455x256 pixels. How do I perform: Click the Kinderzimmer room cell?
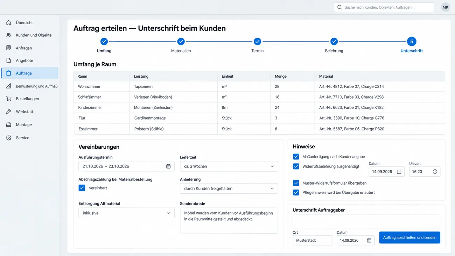coord(101,107)
